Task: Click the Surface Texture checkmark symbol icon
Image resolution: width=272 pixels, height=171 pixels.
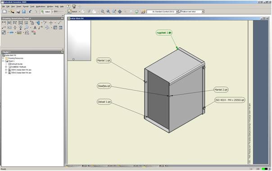Action: pyautogui.click(x=59, y=23)
